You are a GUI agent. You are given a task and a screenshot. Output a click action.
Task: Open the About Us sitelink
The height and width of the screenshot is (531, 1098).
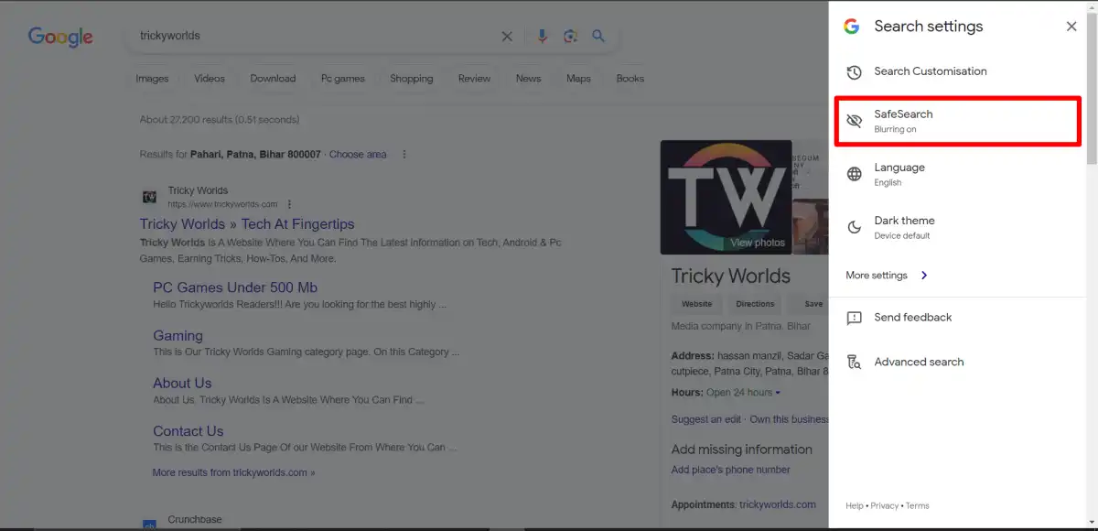coord(182,384)
